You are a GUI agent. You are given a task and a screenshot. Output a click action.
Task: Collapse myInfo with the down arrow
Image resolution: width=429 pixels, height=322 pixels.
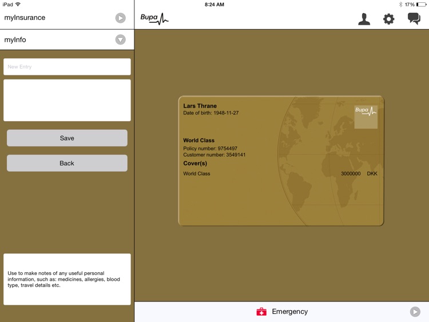(120, 39)
